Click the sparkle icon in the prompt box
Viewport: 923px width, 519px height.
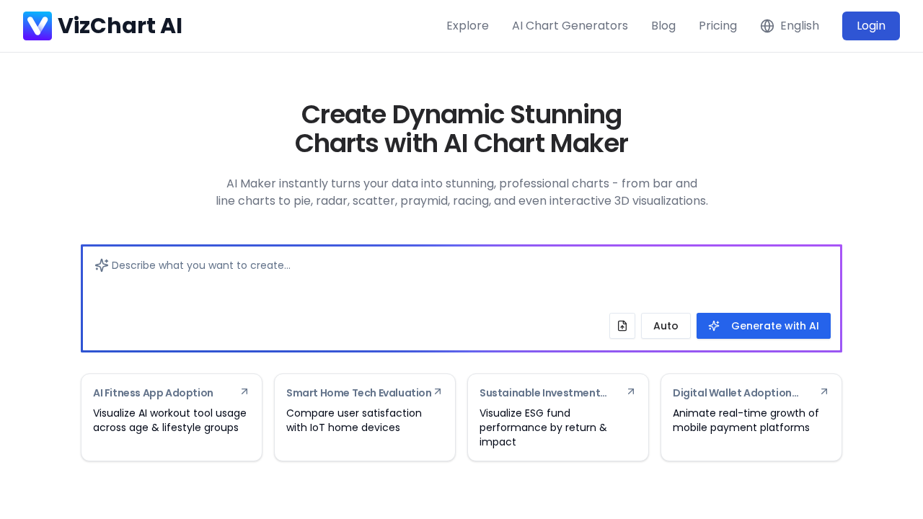pyautogui.click(x=100, y=265)
